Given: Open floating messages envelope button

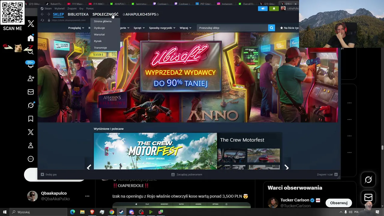Looking at the screenshot, I should coord(368,197).
